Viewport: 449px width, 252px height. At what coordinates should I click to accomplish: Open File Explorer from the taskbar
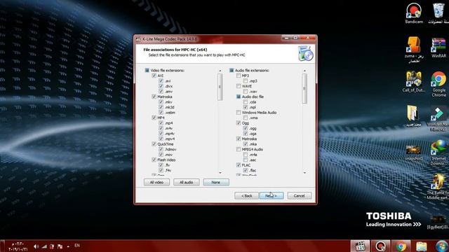[421, 246]
